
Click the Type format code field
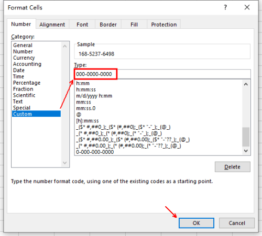pos(162,74)
